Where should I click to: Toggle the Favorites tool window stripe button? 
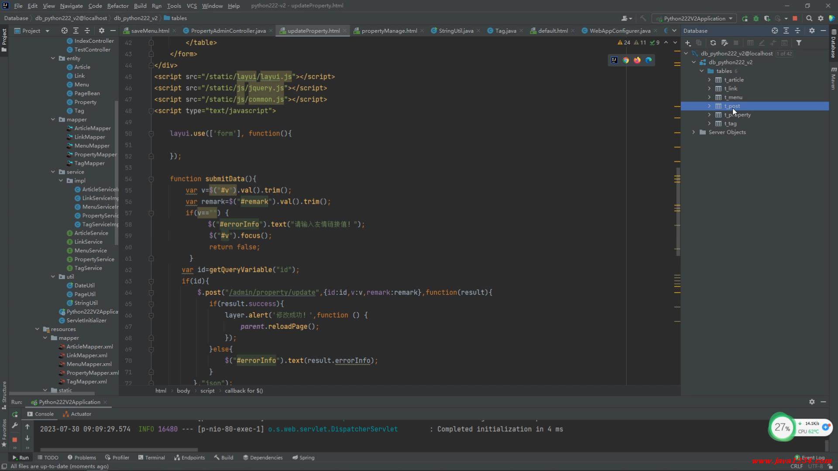tap(4, 433)
